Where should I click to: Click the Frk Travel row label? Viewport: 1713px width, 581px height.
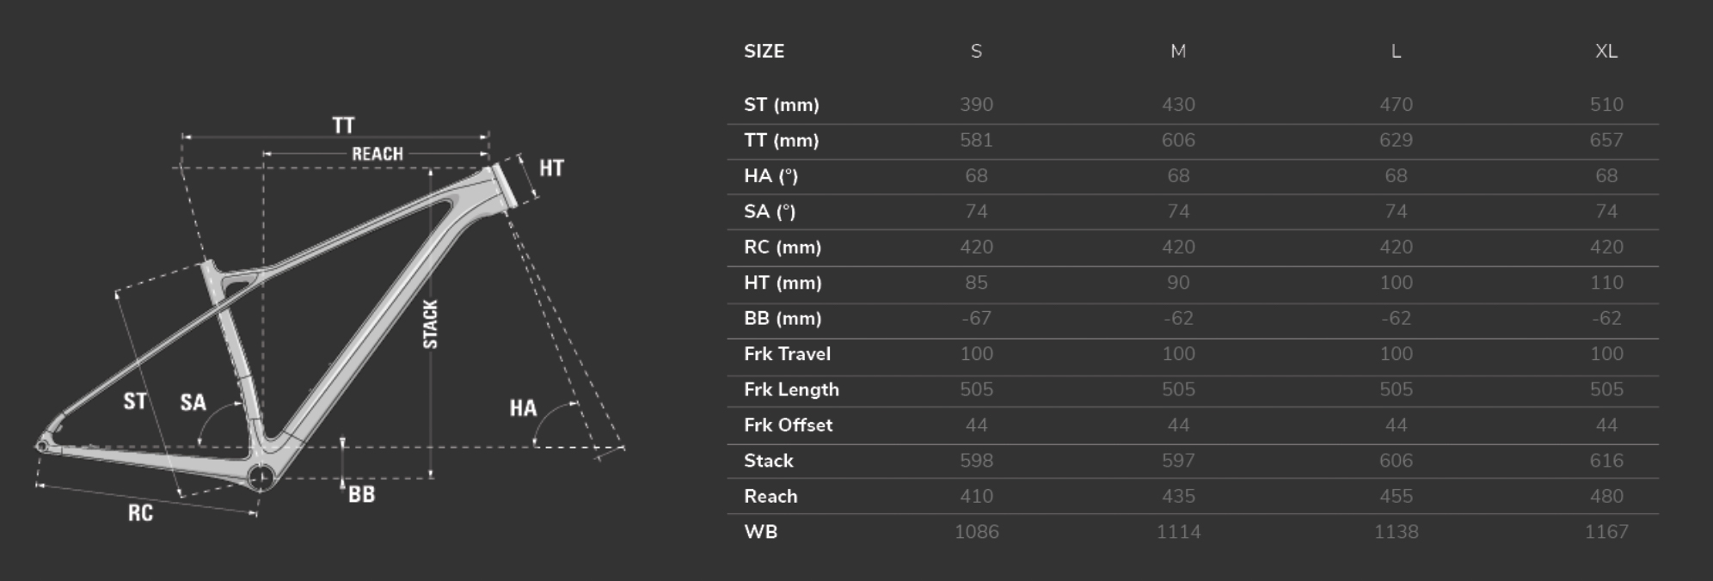pyautogui.click(x=787, y=354)
